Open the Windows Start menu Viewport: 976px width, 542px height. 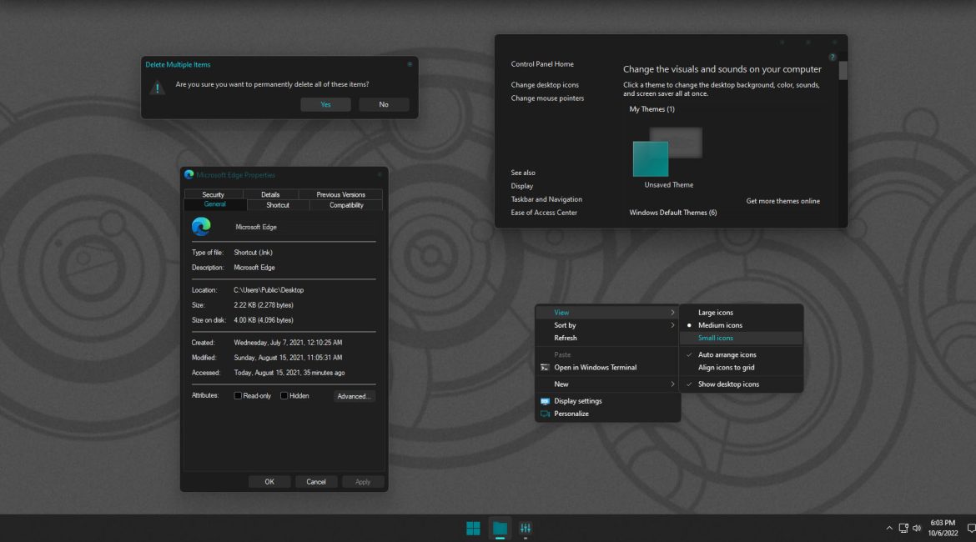point(473,528)
